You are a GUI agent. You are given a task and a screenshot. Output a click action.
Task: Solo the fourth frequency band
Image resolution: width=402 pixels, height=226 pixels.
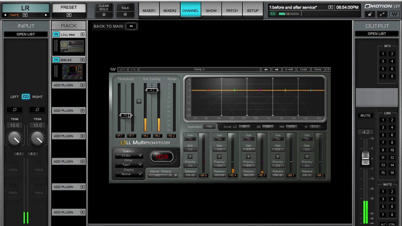[x=278, y=139]
